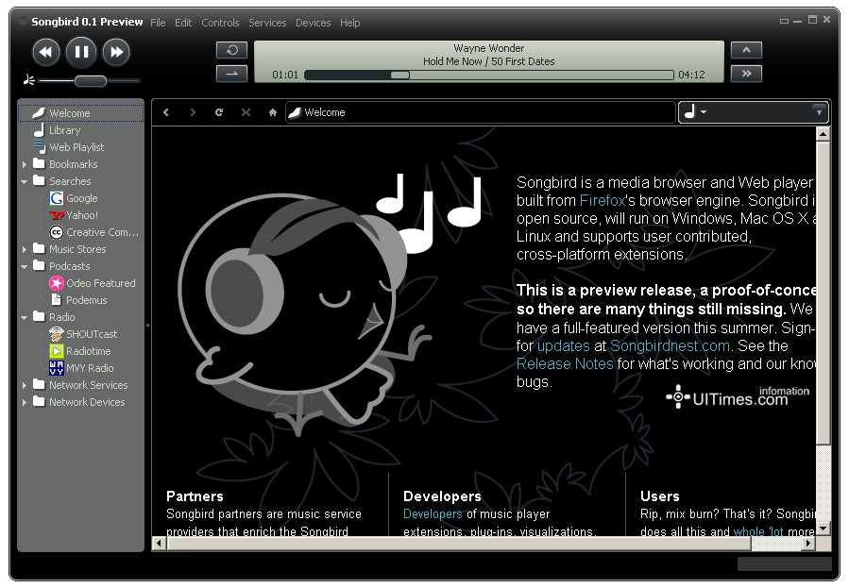Visit the Songbirdnest.com link

coord(671,346)
